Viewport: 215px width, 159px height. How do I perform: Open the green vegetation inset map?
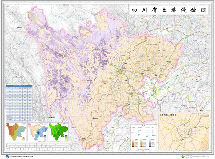point(58,132)
